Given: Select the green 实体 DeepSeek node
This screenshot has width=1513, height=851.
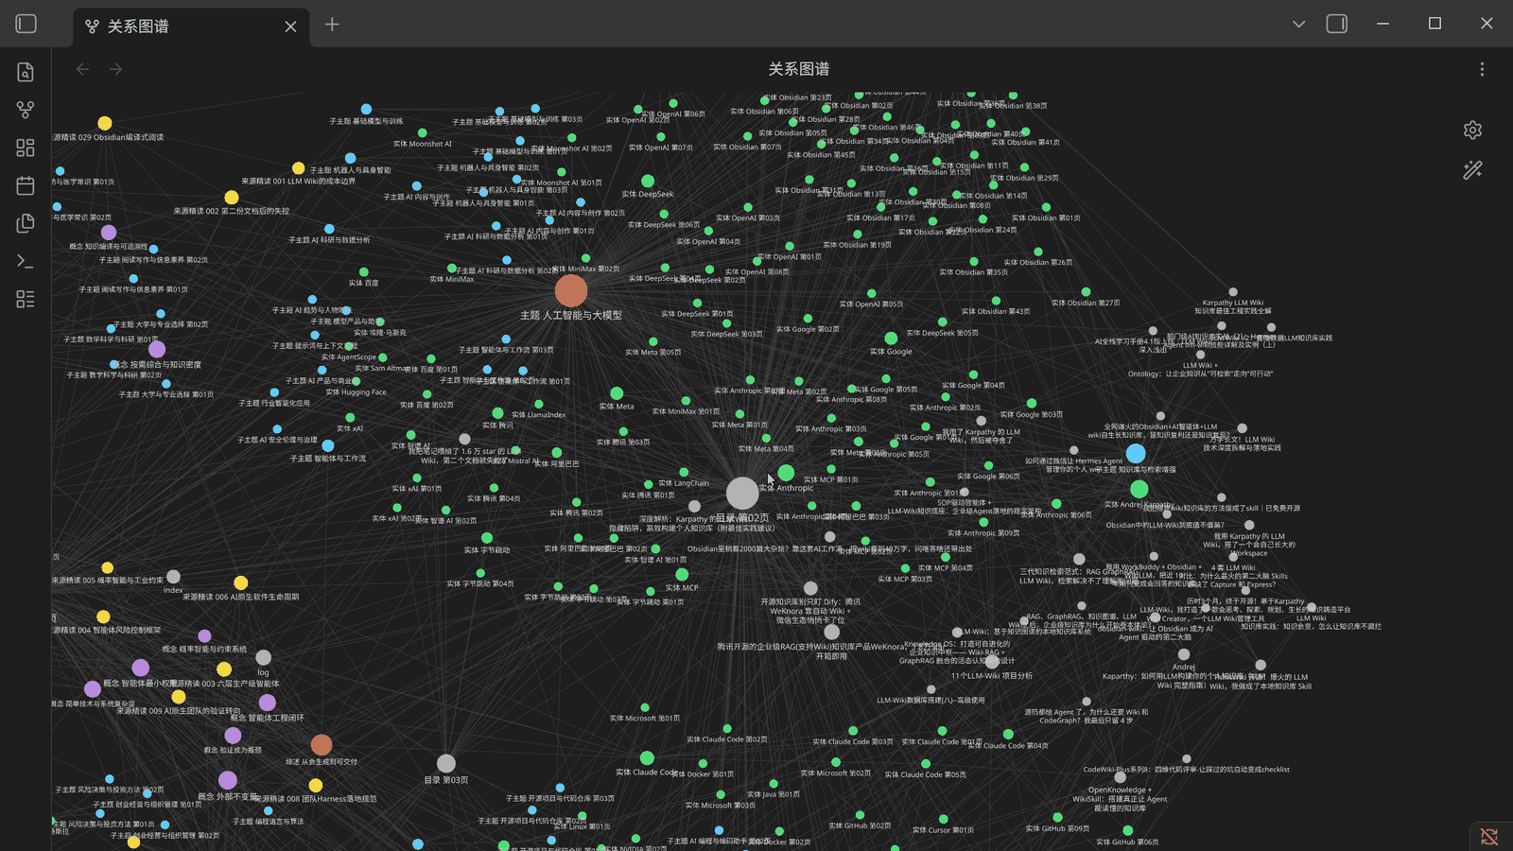Looking at the screenshot, I should 648,181.
